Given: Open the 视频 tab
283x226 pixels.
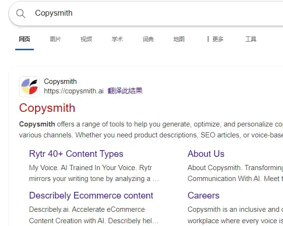Looking at the screenshot, I should coord(86,39).
